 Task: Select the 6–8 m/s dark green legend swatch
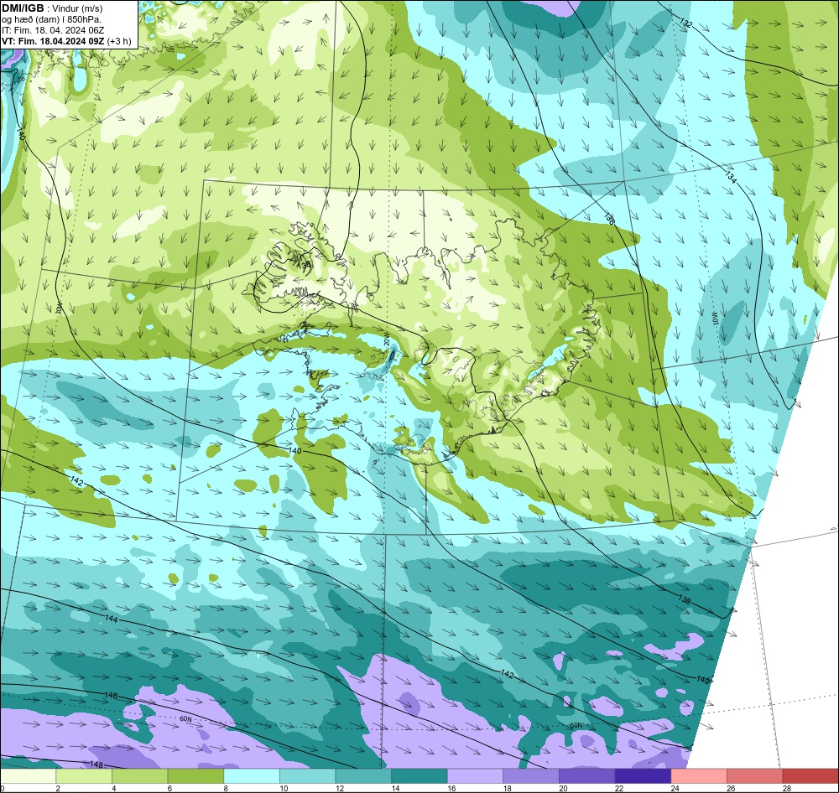click(x=195, y=776)
